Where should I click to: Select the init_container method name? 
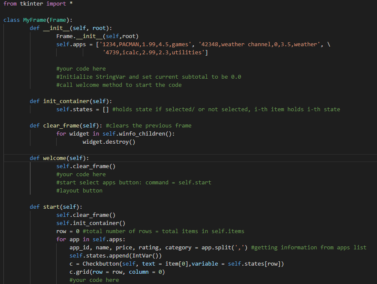[x=66, y=101]
